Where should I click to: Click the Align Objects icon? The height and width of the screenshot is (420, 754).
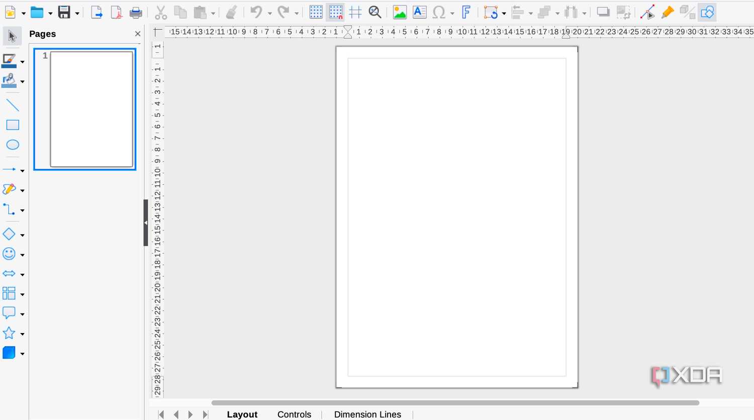pos(518,13)
